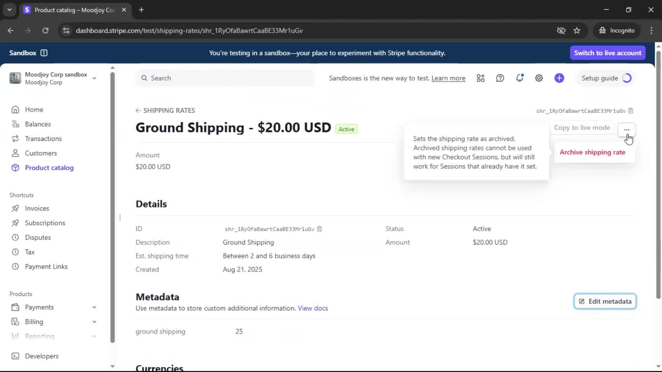
Task: Click the browser back arrow
Action: click(11, 31)
